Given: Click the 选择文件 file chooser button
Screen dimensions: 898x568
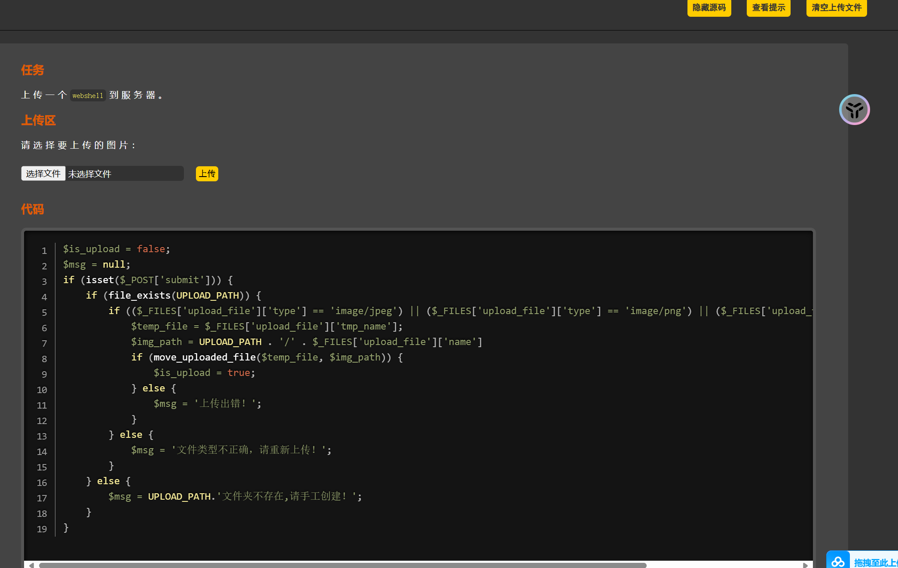Looking at the screenshot, I should (x=43, y=174).
